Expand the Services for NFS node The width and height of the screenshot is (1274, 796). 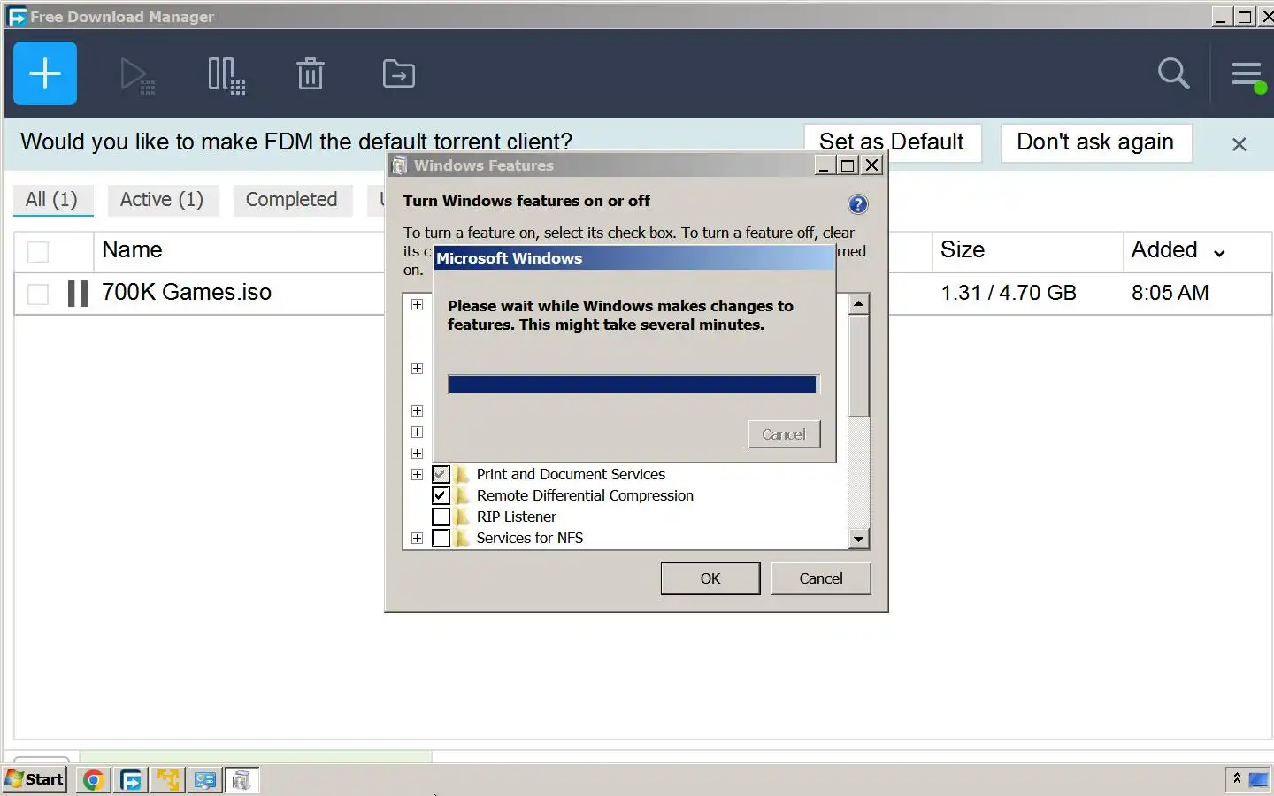417,539
